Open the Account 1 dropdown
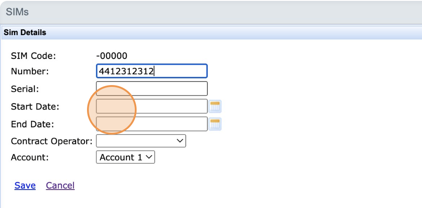Screen dimensions: 422x208 point(125,157)
